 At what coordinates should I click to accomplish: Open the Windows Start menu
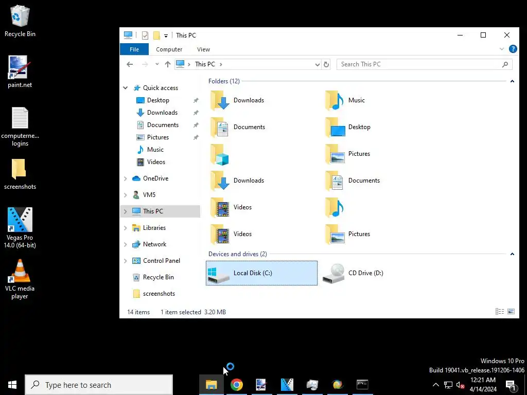tap(12, 385)
